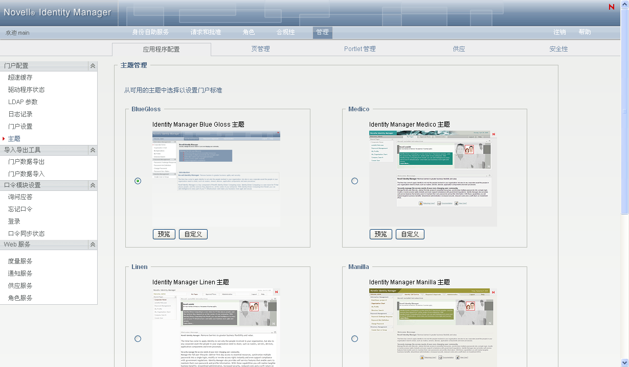Screen dimensions: 629x367
Task: Choose the Manilla theme radio button
Action: 355,338
